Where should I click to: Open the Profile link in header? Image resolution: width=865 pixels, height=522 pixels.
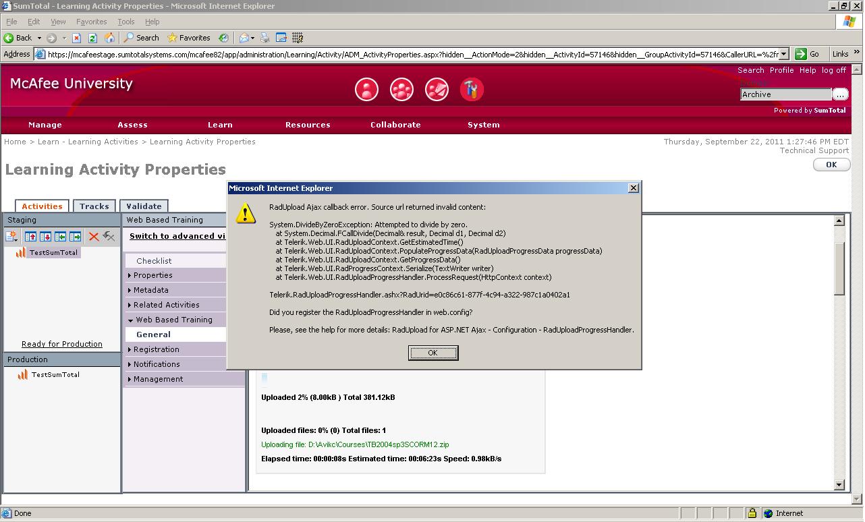tap(781, 70)
